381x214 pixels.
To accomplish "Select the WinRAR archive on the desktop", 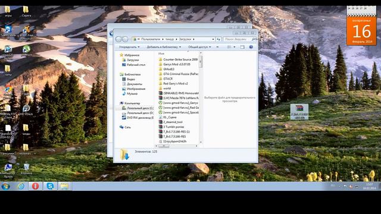I will (299, 112).
